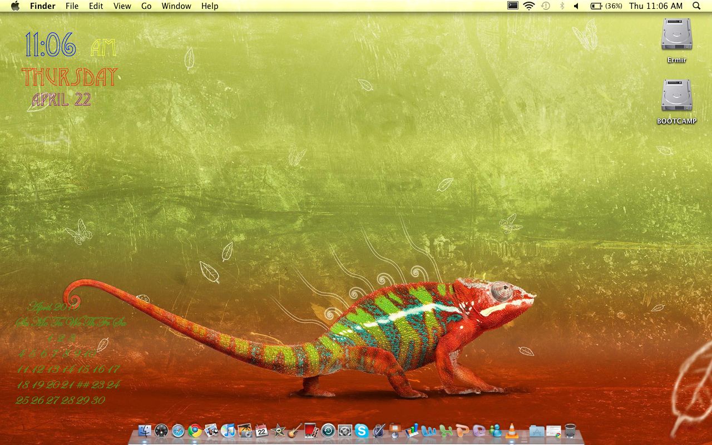Open the battery status showing 36%
Screen dimensions: 712x445
click(x=606, y=6)
